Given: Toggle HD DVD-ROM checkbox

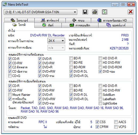Looking at the screenshot, I should point(100,67).
